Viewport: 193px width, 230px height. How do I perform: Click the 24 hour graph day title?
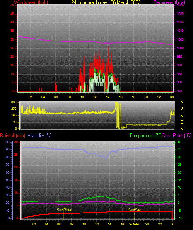[x=106, y=2]
